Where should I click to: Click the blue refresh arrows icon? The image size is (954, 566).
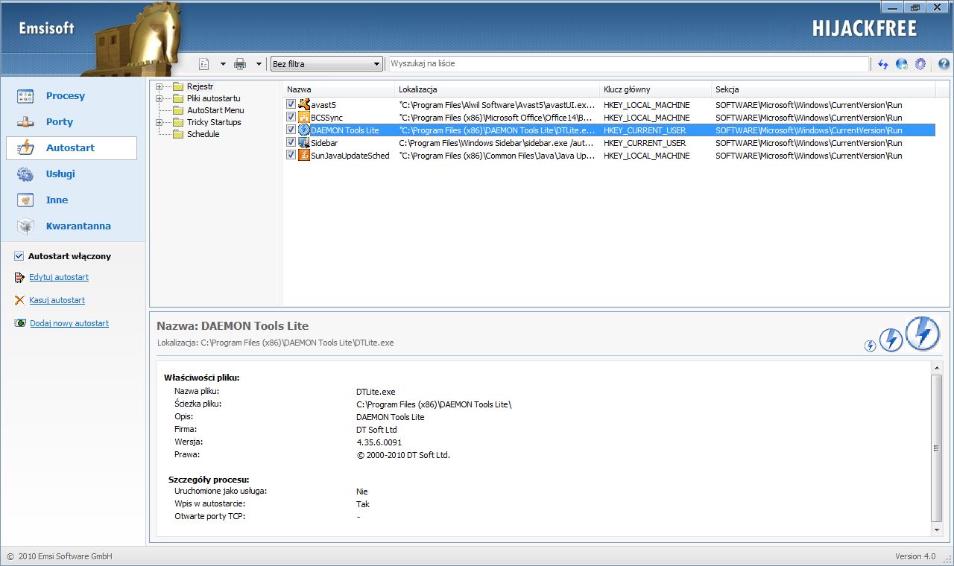pos(882,64)
